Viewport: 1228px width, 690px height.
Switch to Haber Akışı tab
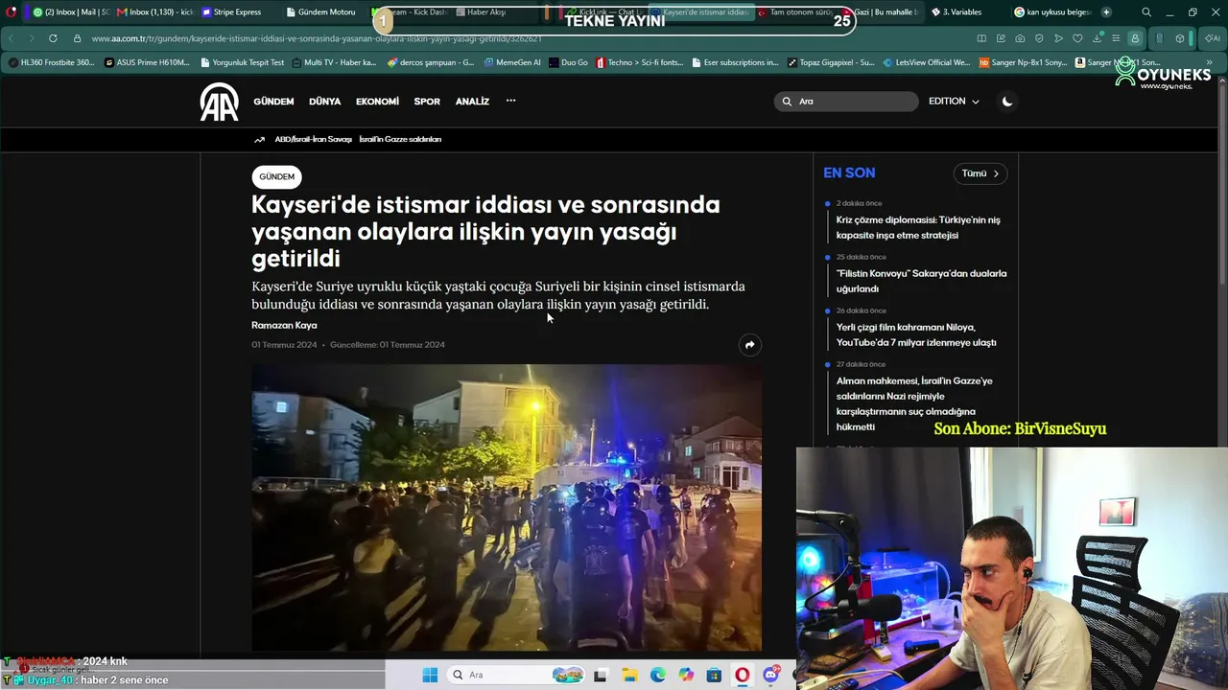click(x=486, y=12)
